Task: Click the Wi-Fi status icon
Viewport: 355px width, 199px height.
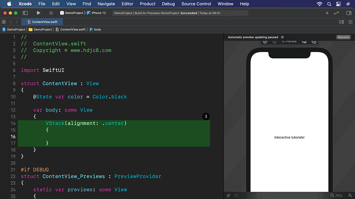Action: 320,4
